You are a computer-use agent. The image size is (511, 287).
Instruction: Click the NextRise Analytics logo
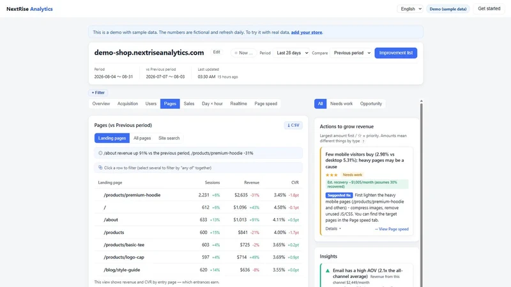click(x=29, y=9)
